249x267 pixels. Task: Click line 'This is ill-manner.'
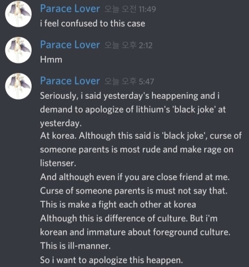[x=75, y=246]
